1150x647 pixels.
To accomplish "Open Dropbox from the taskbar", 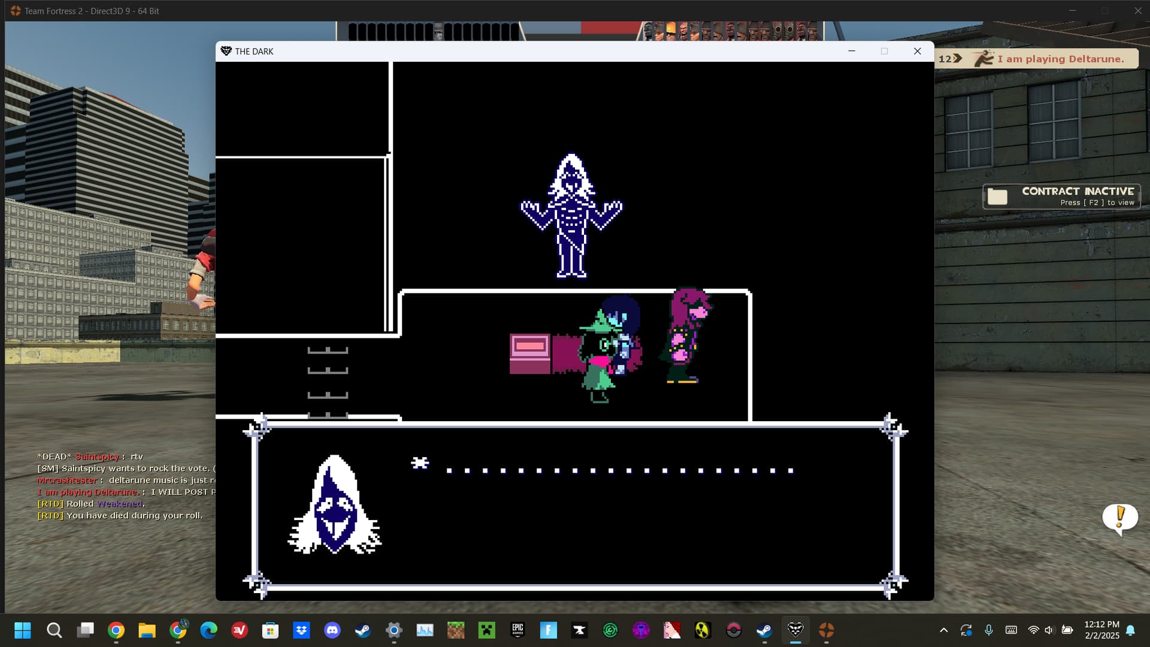I will [x=301, y=630].
